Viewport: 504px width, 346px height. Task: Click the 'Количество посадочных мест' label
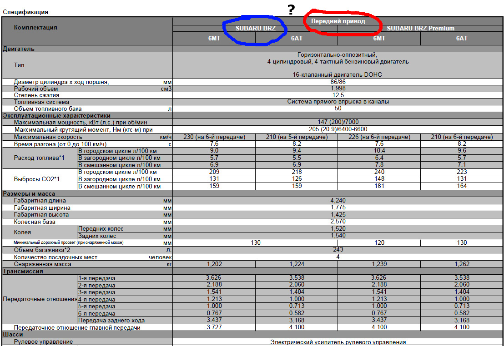[x=55, y=257]
